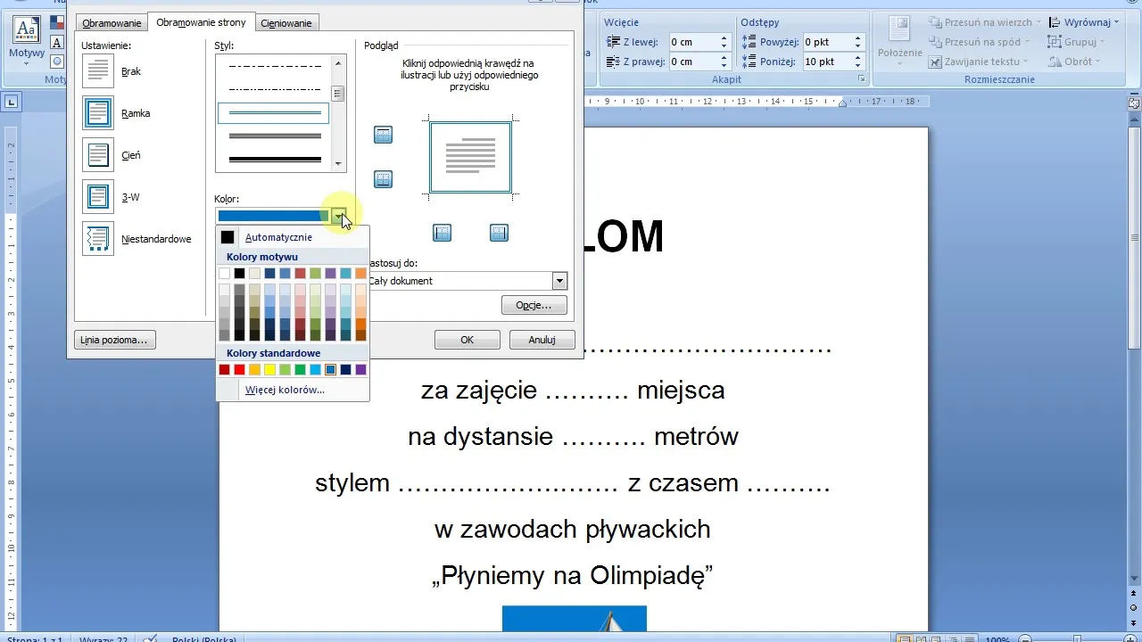Switch to the Obramowanie tab
This screenshot has width=1142, height=642.
(x=112, y=23)
